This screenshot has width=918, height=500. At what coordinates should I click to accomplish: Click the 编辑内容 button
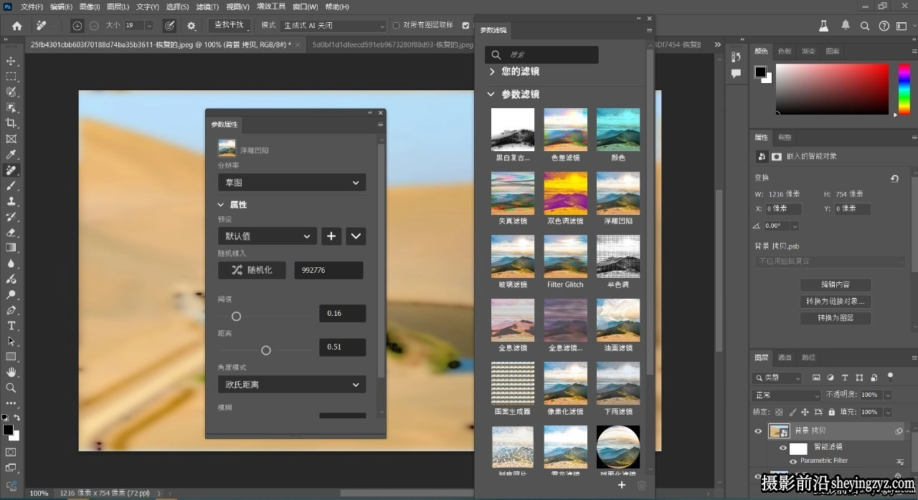pyautogui.click(x=836, y=284)
